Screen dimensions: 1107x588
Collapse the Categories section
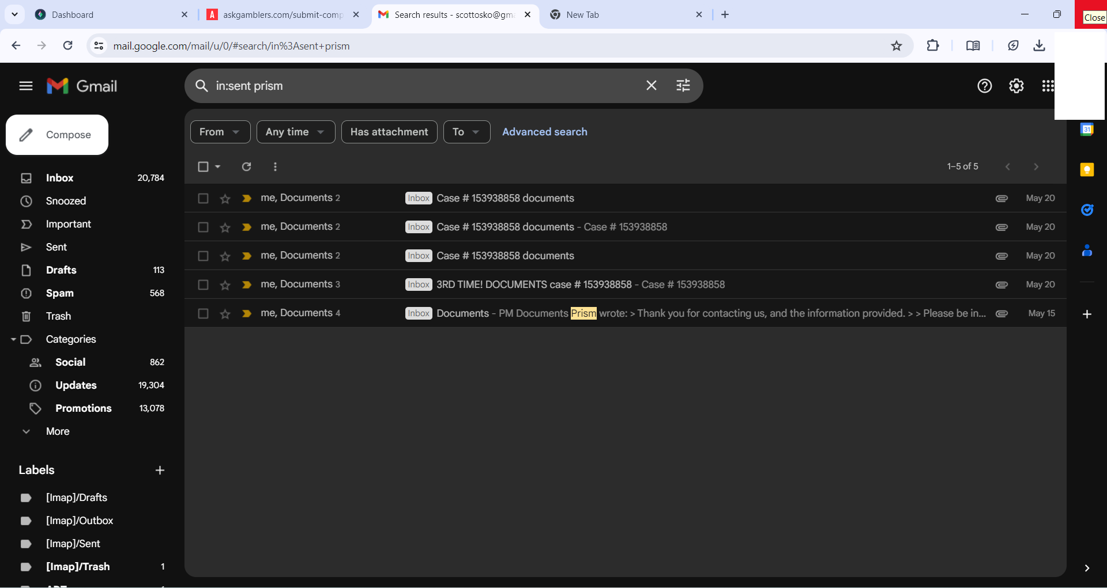(x=13, y=339)
